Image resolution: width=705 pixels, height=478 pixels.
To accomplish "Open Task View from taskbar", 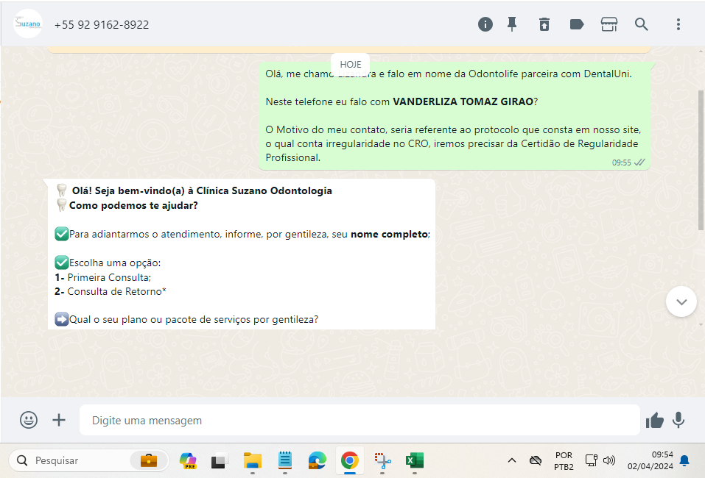I will pos(219,461).
